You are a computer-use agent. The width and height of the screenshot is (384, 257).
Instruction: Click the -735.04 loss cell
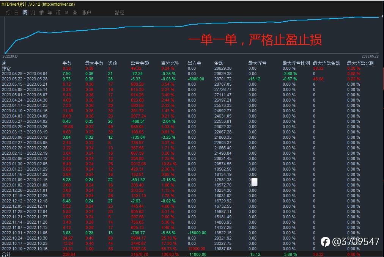click(x=138, y=137)
